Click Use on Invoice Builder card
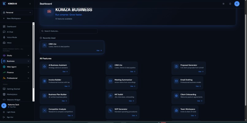The height and width of the screenshot is (123, 247). point(67,86)
